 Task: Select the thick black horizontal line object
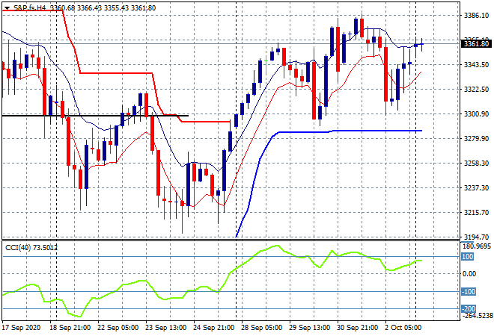pyautogui.click(x=95, y=116)
